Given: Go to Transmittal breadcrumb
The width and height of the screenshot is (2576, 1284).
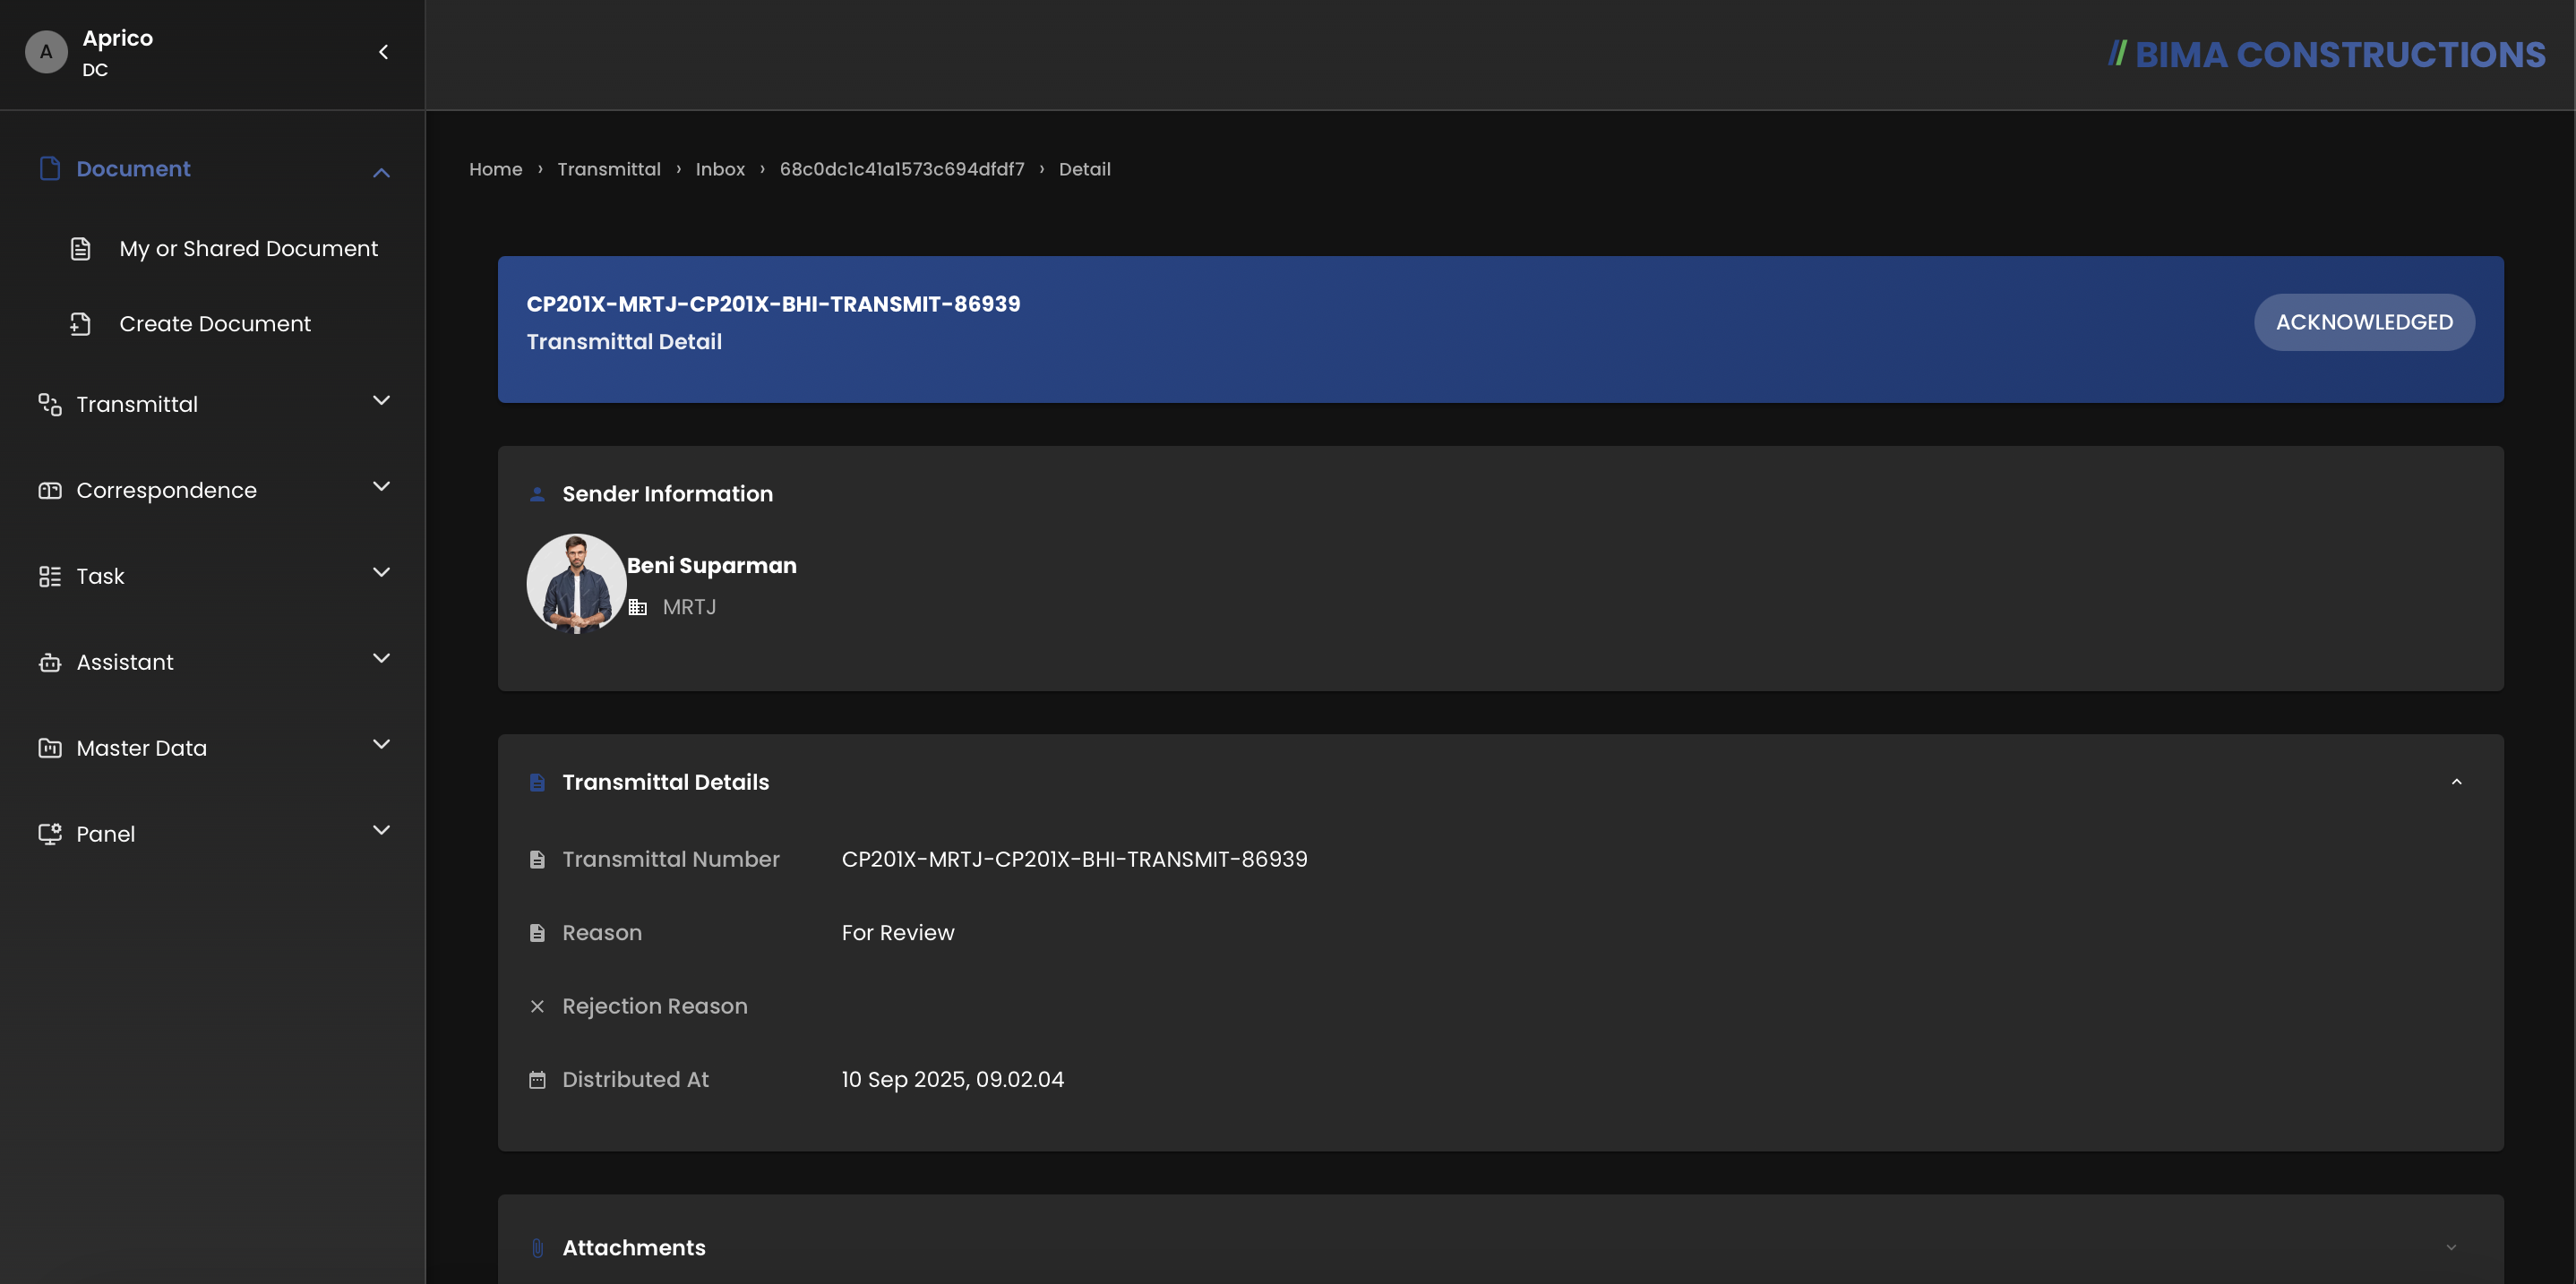Looking at the screenshot, I should pos(609,169).
